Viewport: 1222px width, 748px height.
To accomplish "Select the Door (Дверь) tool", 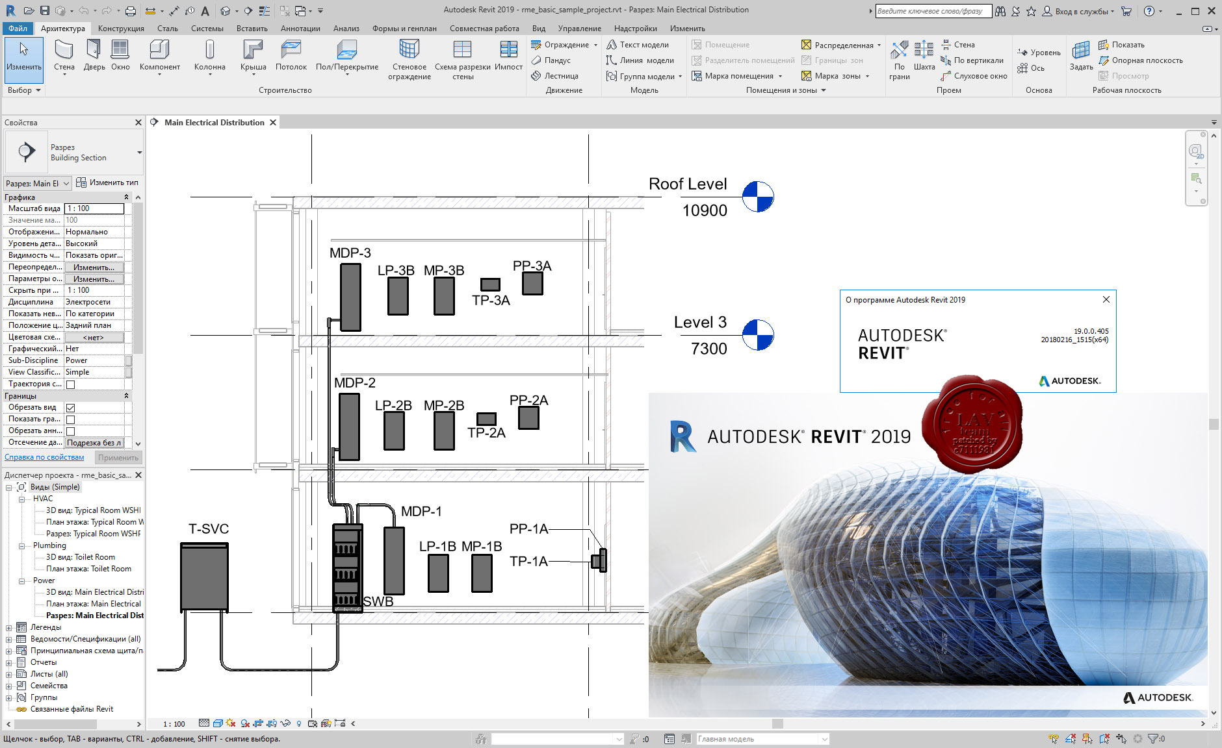I will tap(94, 56).
